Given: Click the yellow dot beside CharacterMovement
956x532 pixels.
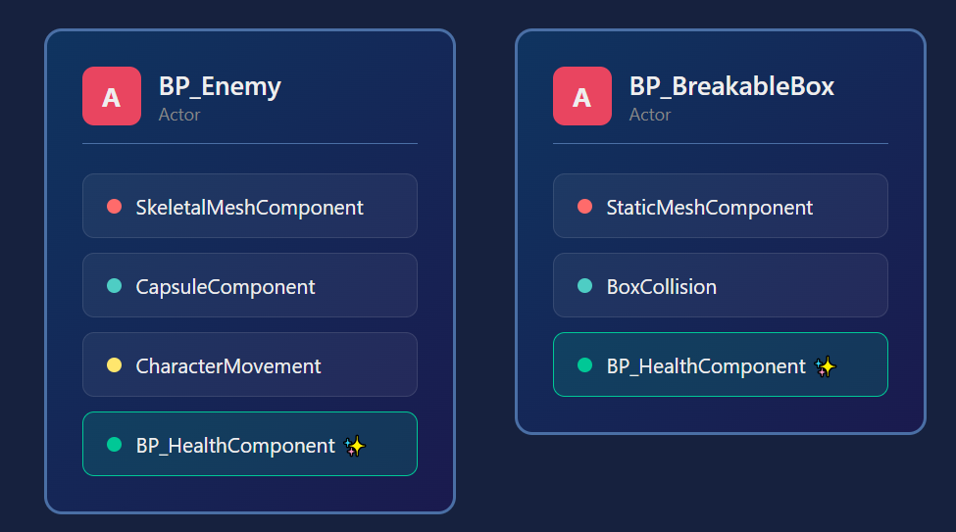Looking at the screenshot, I should (x=114, y=365).
